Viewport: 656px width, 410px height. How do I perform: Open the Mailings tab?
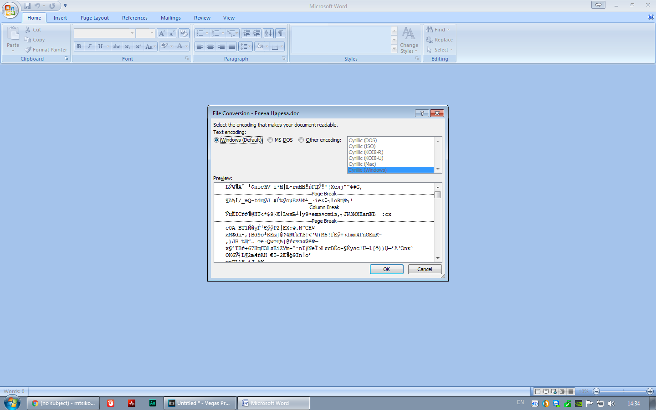coord(171,18)
